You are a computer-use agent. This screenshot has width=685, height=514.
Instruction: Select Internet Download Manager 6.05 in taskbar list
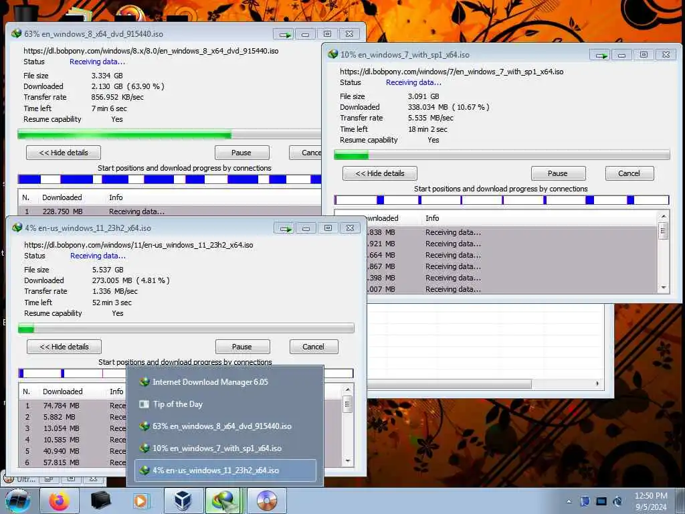(x=225, y=382)
